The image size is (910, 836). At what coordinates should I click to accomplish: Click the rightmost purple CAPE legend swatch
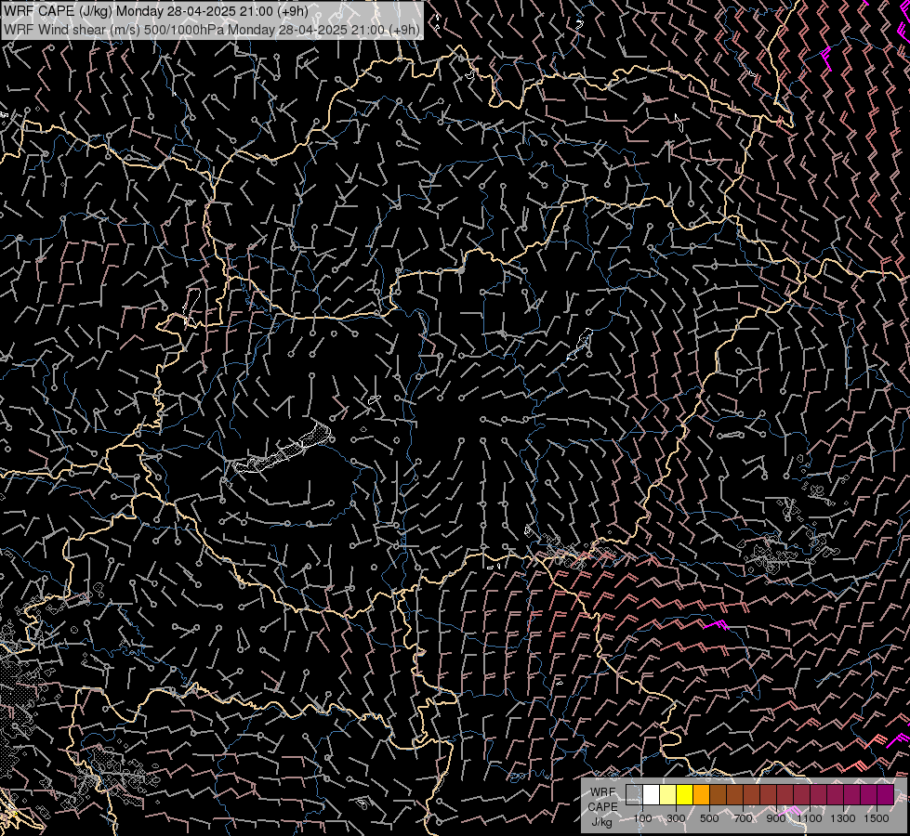(886, 795)
